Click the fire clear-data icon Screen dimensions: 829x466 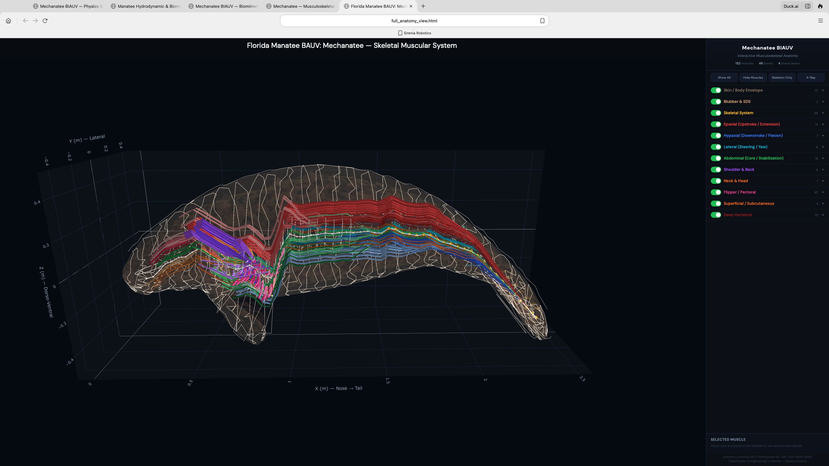click(820, 6)
